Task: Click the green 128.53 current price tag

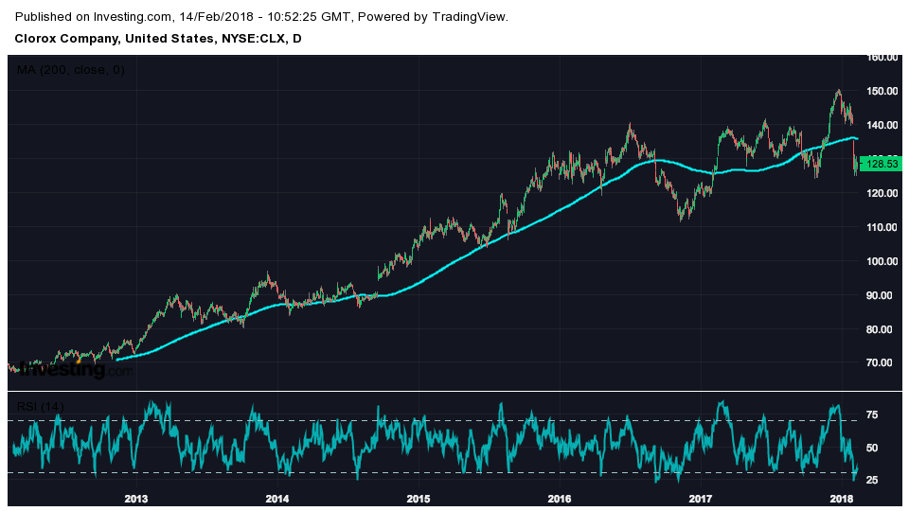Action: pyautogui.click(x=880, y=164)
